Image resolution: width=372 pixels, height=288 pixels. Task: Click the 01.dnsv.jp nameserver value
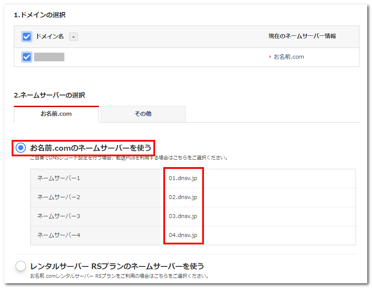point(183,178)
